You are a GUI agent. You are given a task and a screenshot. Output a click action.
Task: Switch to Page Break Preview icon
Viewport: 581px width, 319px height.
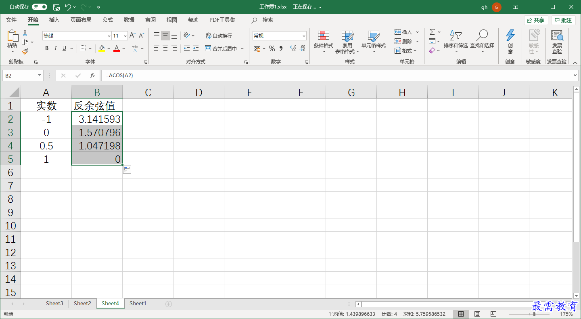tap(493, 314)
